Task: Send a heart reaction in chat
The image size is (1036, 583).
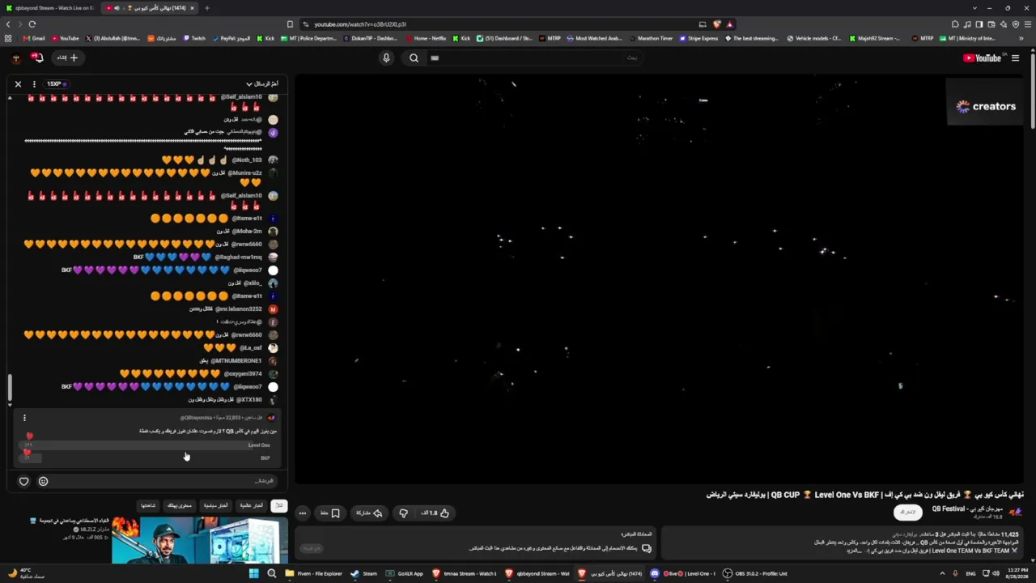Action: pyautogui.click(x=23, y=481)
